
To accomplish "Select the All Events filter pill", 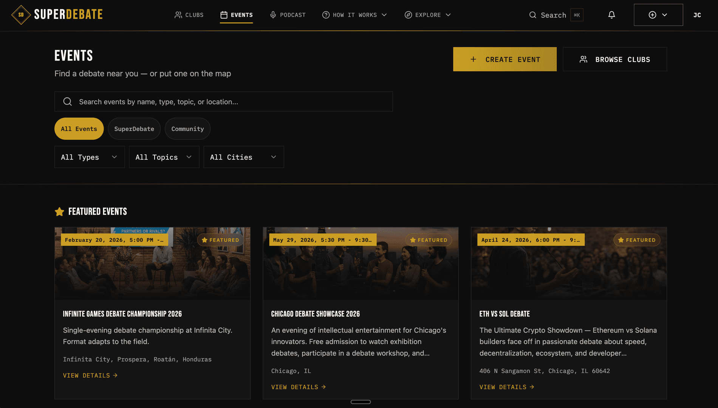I will pyautogui.click(x=79, y=129).
